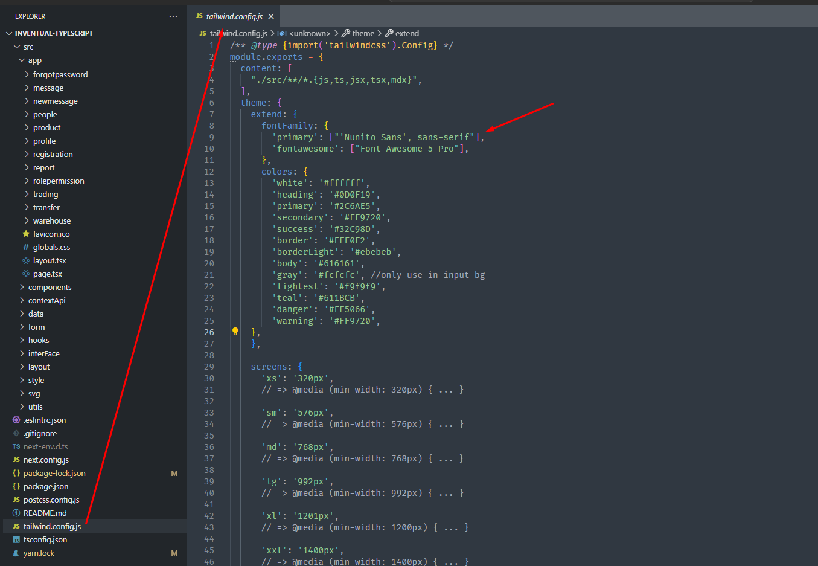Click the globals.css hash file icon

26,247
